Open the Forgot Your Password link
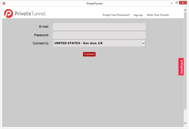 pos(116,15)
